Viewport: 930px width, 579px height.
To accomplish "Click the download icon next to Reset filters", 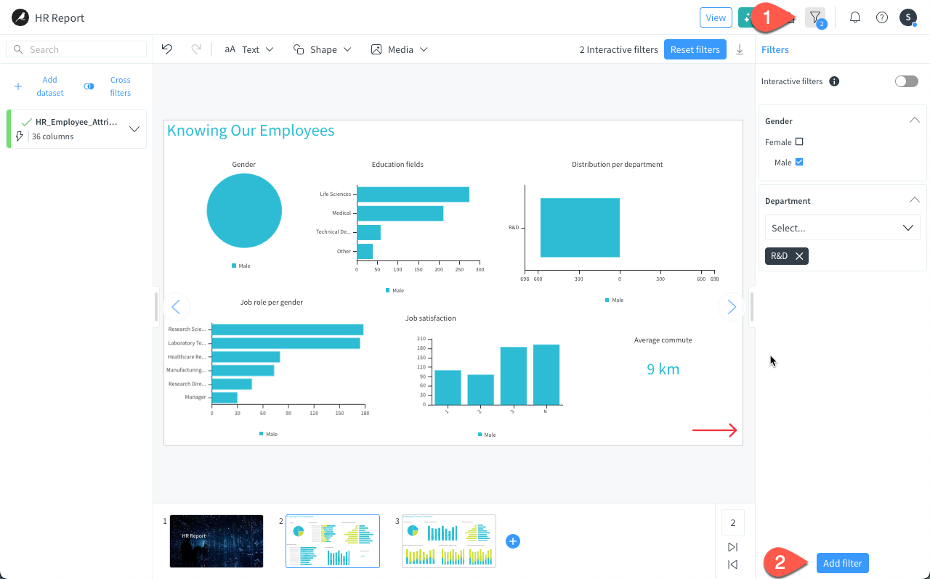I will 740,49.
